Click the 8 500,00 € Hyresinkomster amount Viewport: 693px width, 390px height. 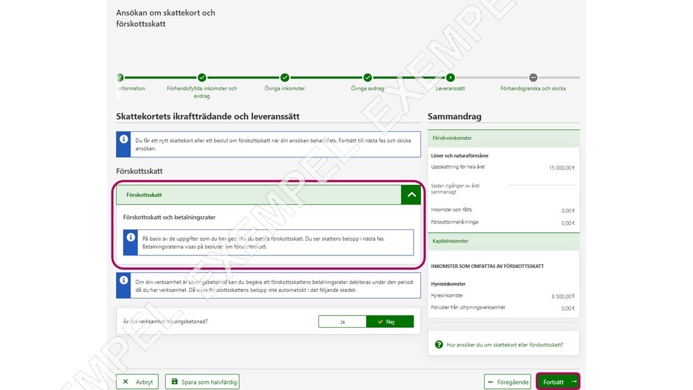[x=563, y=296]
